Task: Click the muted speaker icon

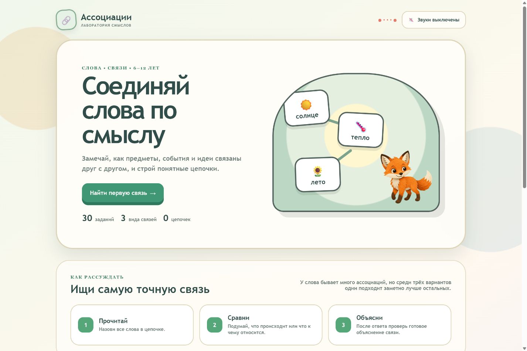Action: pyautogui.click(x=411, y=20)
